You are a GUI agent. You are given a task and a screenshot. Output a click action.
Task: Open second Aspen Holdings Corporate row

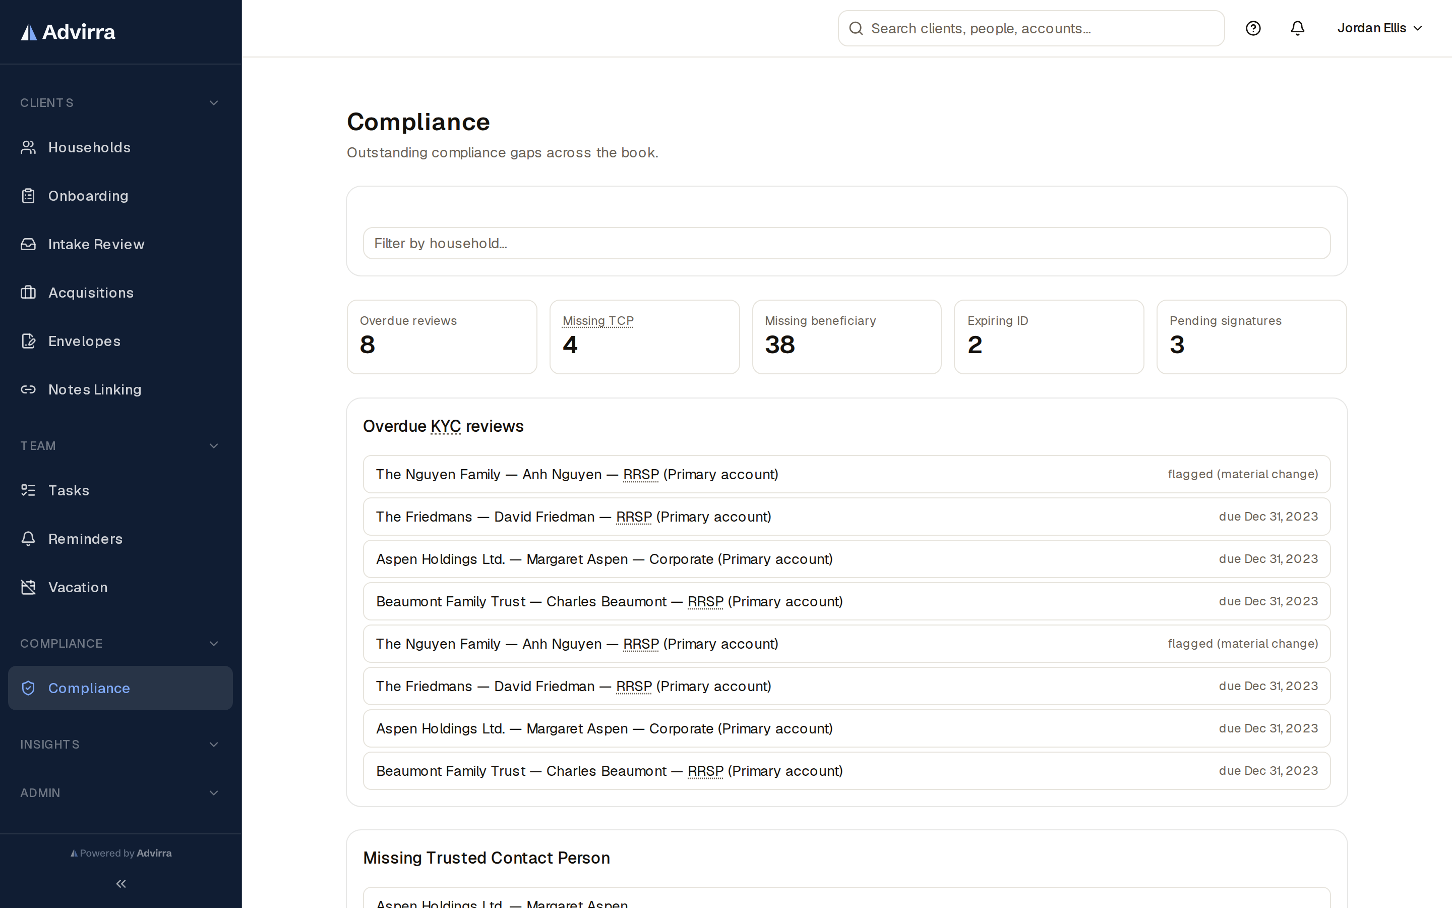(846, 728)
